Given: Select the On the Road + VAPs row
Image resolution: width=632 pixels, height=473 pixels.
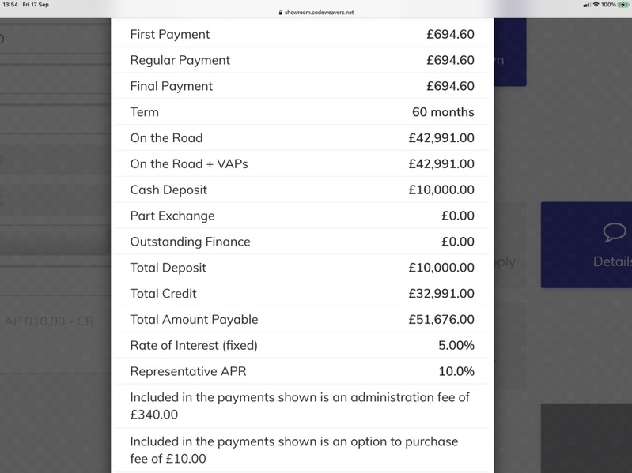Looking at the screenshot, I should coord(302,163).
